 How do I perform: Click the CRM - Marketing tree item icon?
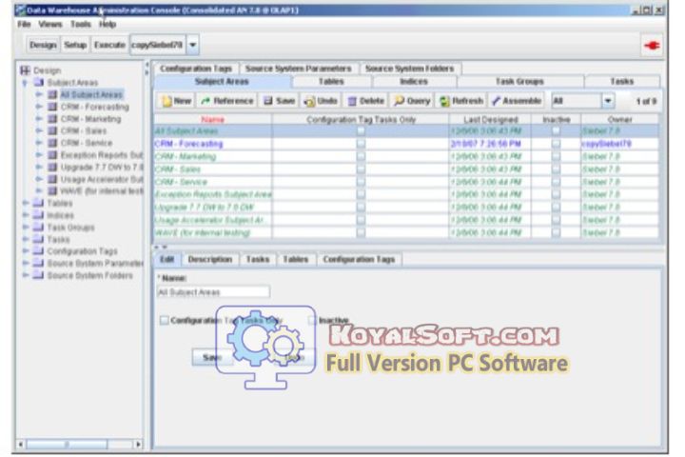(x=52, y=119)
